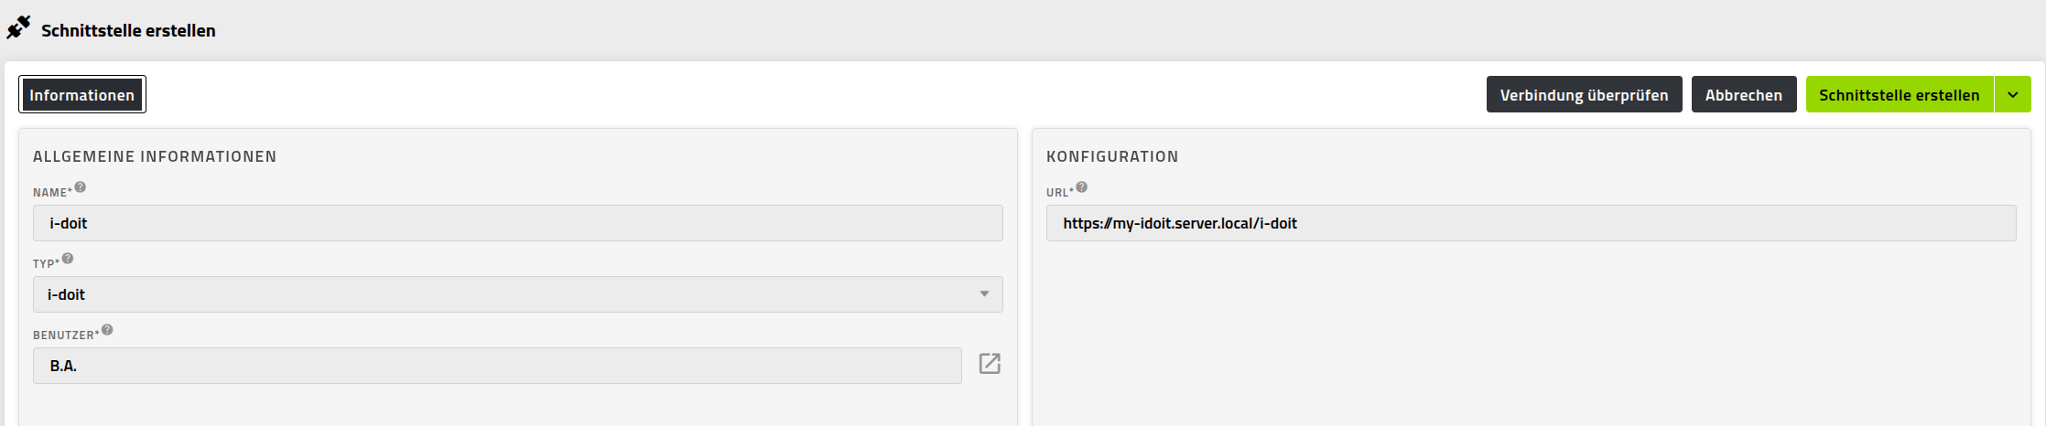Show help for the TYP field
The height and width of the screenshot is (426, 2046).
click(68, 259)
